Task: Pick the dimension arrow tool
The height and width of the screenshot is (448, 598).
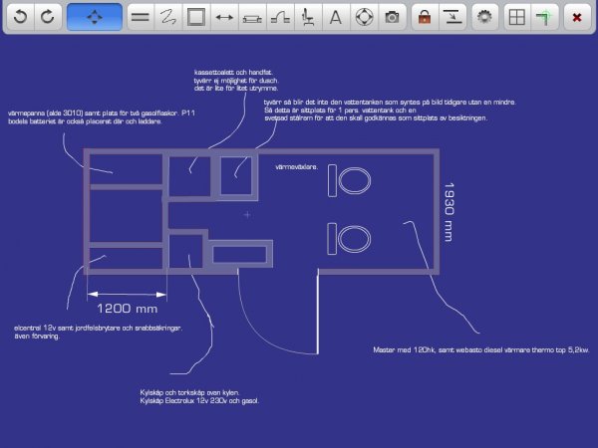Action: pos(224,17)
